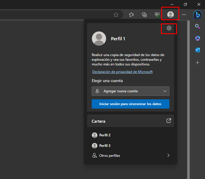Open the Collections toolbar icon
Viewport: 205px width, 179px height.
(144, 15)
